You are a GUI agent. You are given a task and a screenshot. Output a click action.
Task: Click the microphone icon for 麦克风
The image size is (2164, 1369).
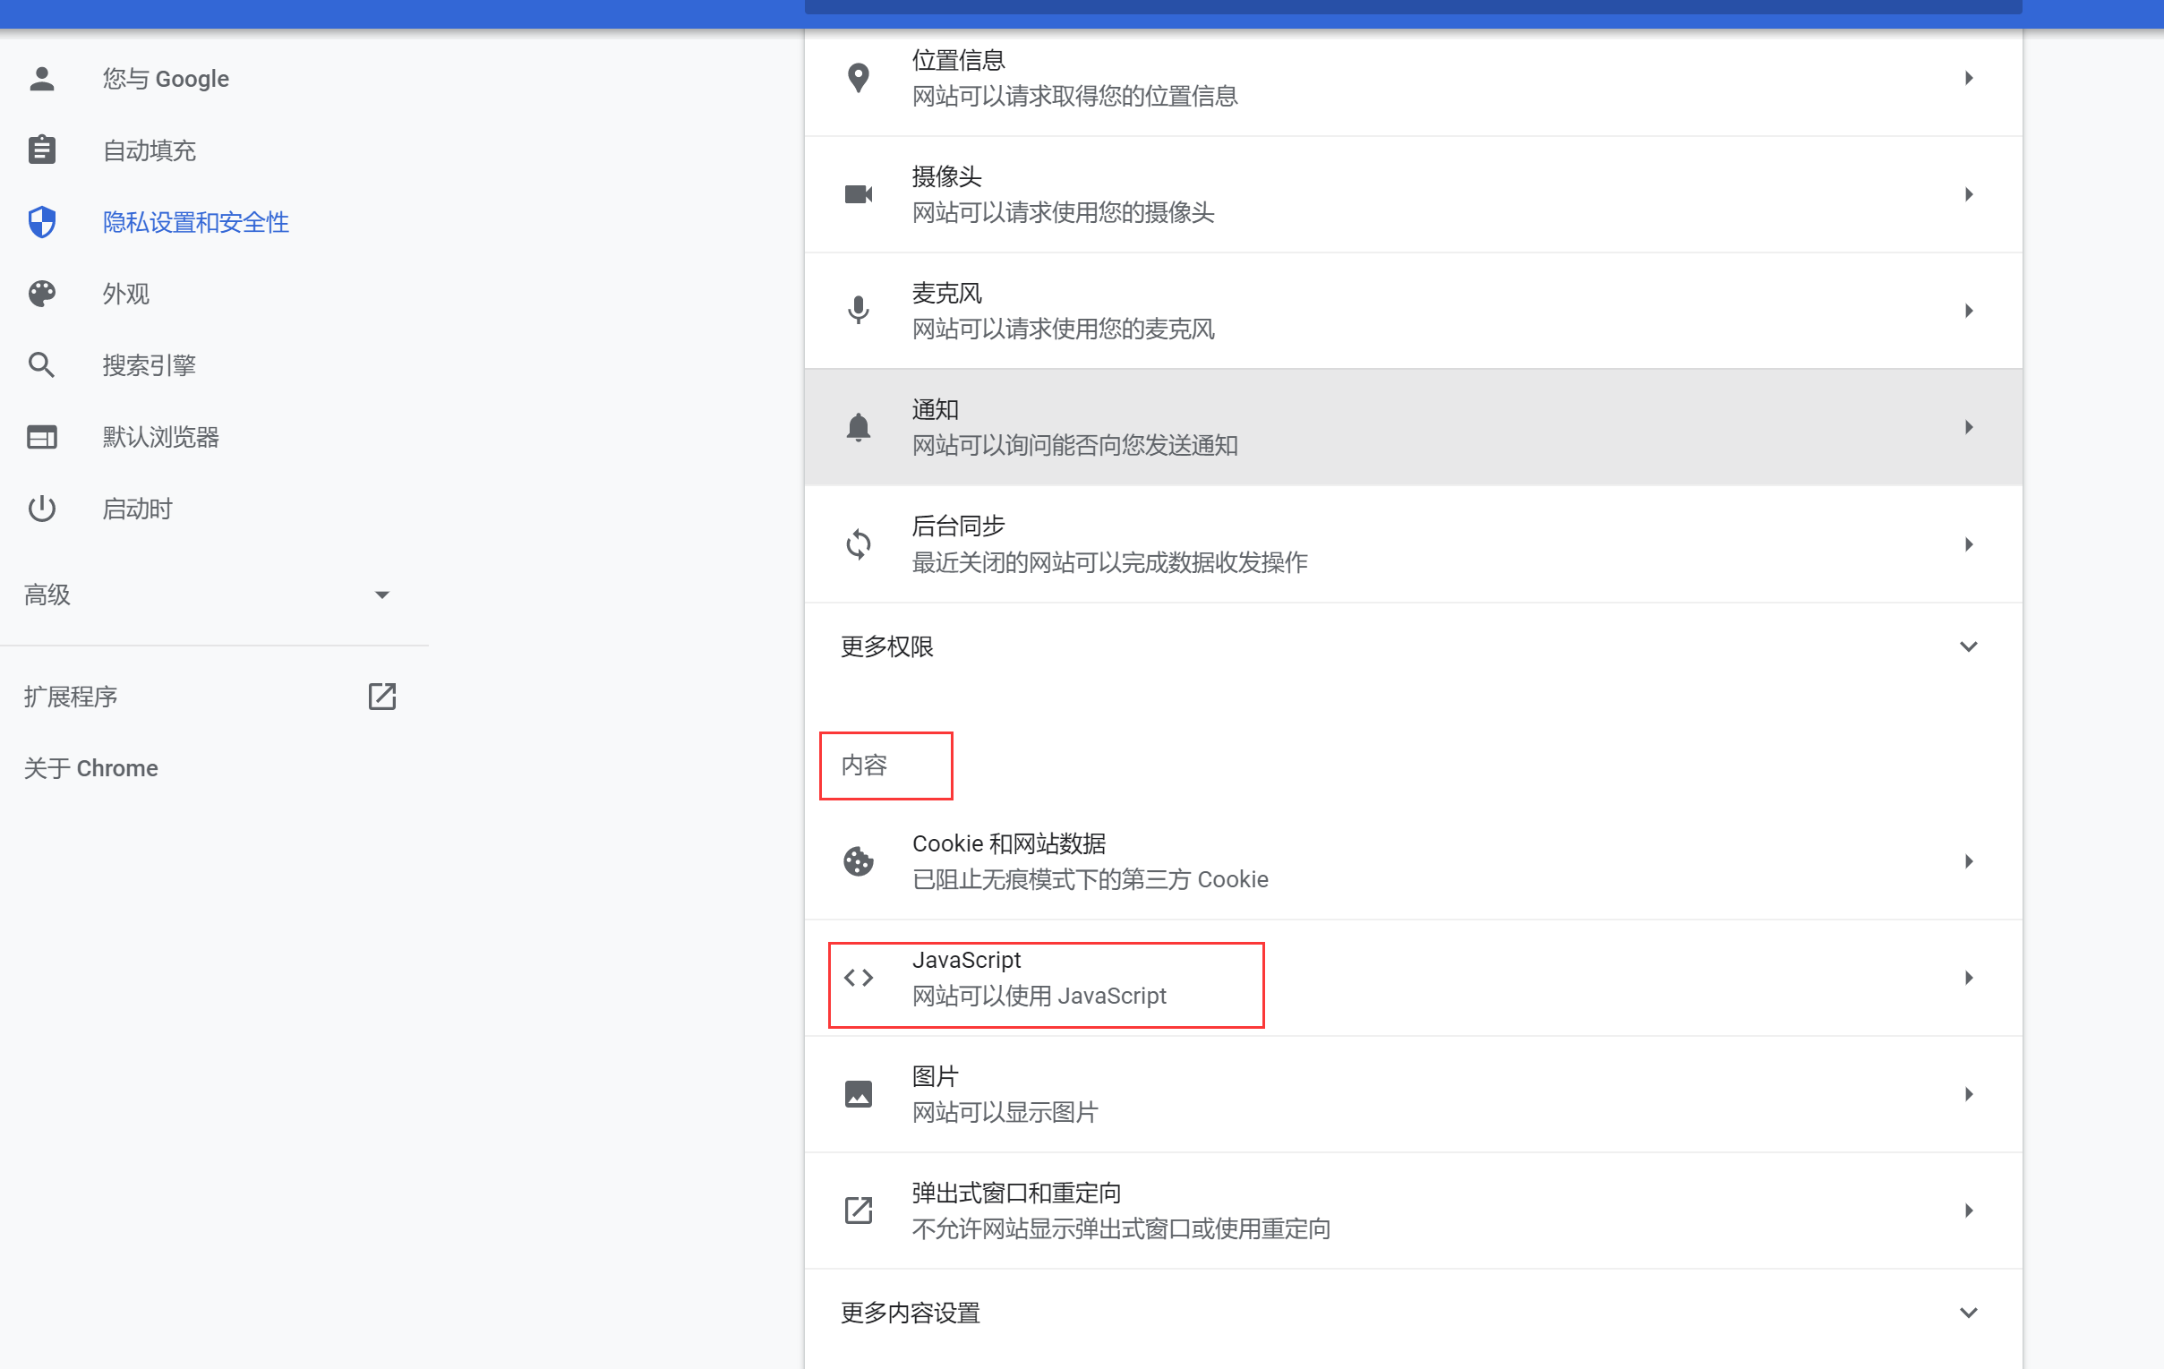[x=859, y=310]
